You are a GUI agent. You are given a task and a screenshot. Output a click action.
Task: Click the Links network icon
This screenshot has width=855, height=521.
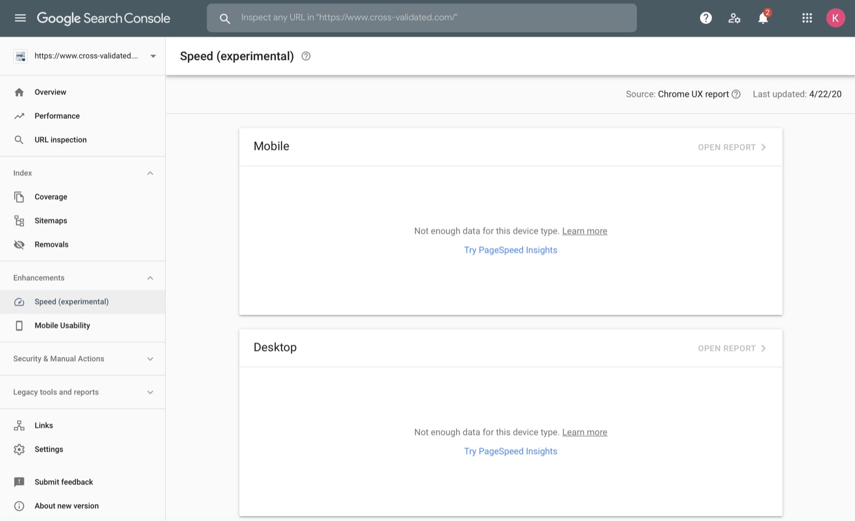pyautogui.click(x=19, y=425)
